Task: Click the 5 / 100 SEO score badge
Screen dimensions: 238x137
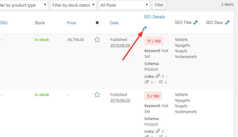Action: (153, 96)
